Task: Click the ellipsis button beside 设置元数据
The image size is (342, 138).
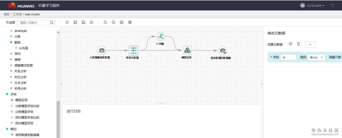Action: (310, 44)
